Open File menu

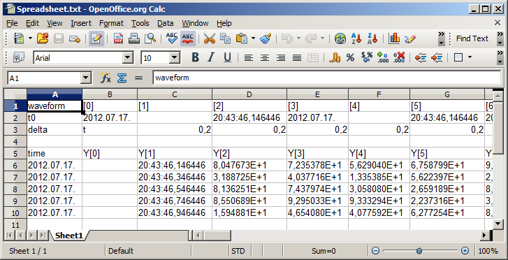pos(12,23)
